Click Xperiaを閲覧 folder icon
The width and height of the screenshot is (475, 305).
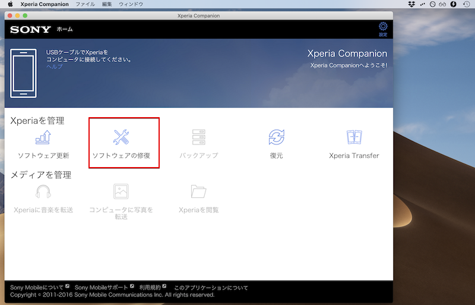pyautogui.click(x=198, y=191)
